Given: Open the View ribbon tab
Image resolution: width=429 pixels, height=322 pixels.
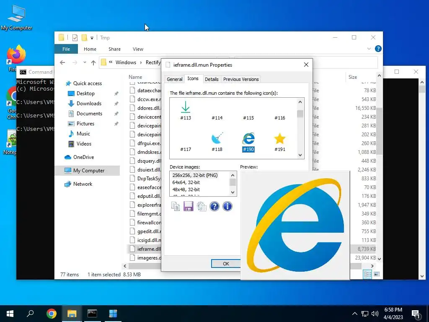Looking at the screenshot, I should pos(138,49).
